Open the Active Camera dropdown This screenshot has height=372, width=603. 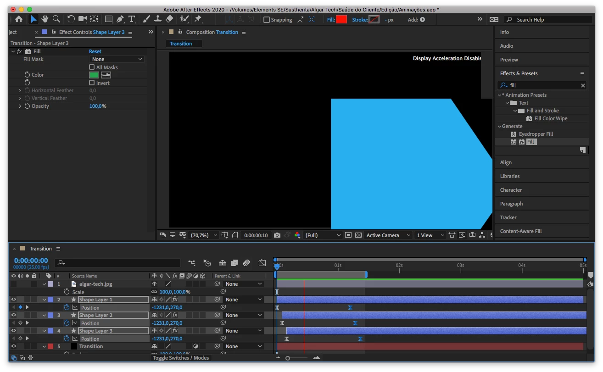[388, 235]
